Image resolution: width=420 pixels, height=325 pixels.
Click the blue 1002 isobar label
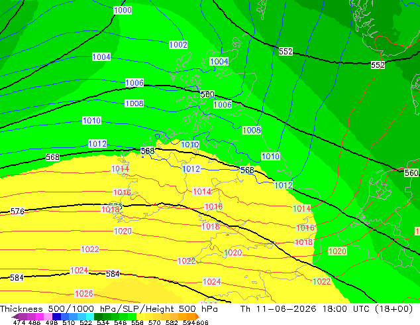[x=178, y=44]
